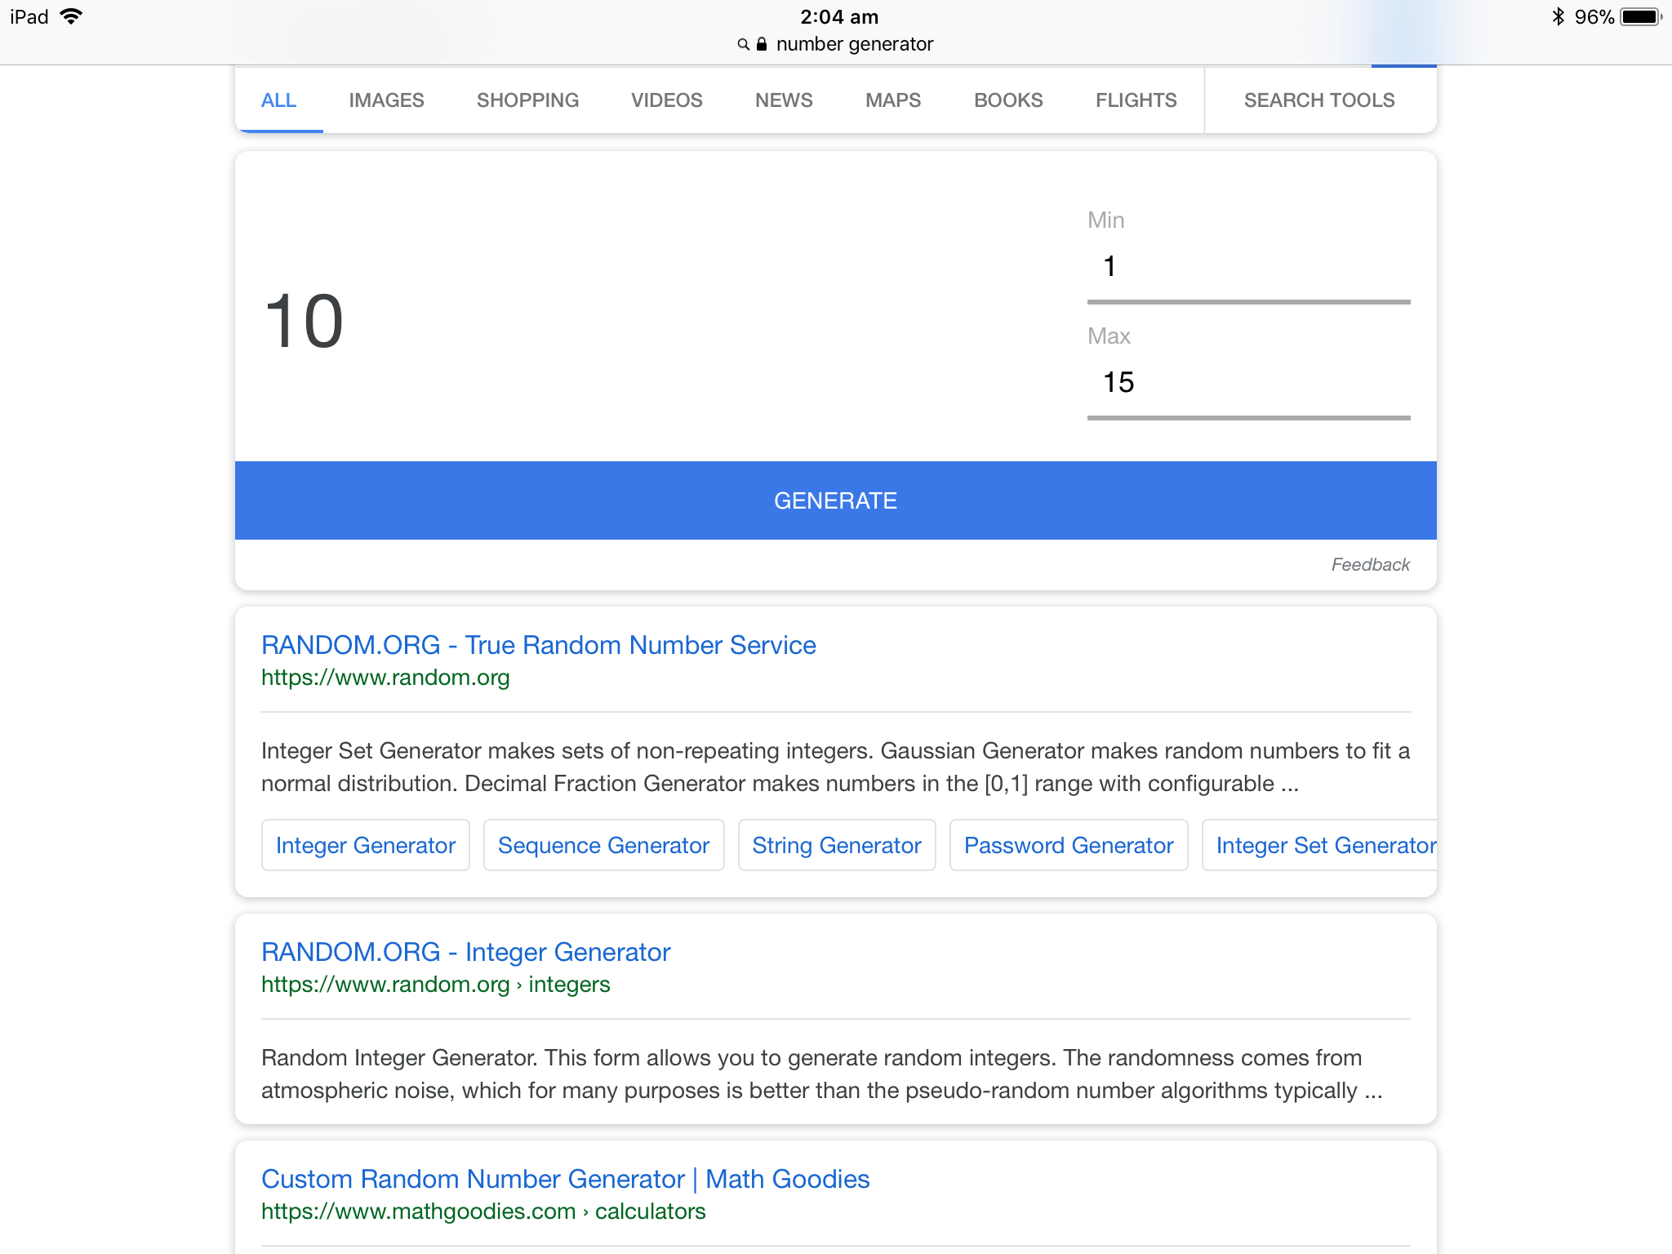This screenshot has width=1672, height=1254.
Task: Click the Max value input field
Action: click(1248, 385)
